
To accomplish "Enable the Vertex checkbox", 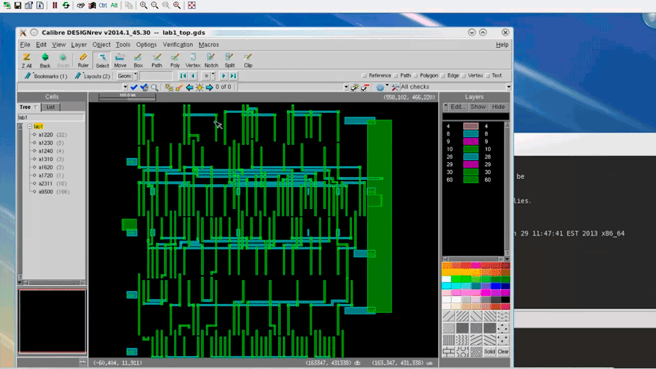I will [463, 76].
